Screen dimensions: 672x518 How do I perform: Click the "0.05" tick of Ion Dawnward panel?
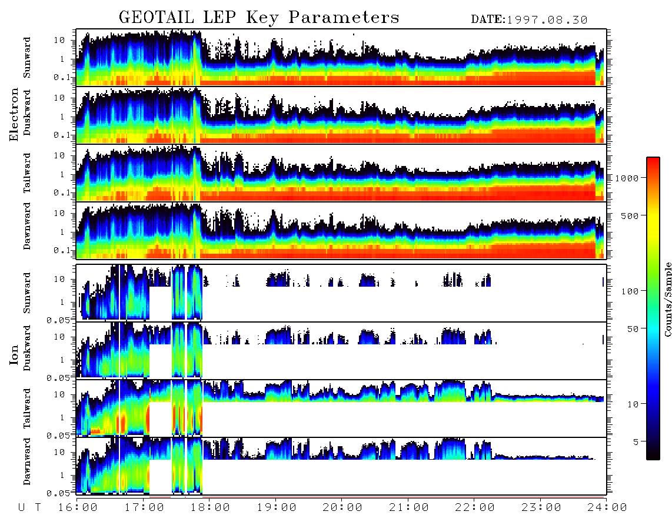[x=58, y=493]
